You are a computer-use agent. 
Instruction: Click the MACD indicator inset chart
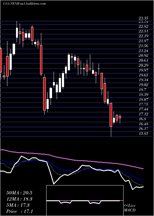tap(85, 201)
